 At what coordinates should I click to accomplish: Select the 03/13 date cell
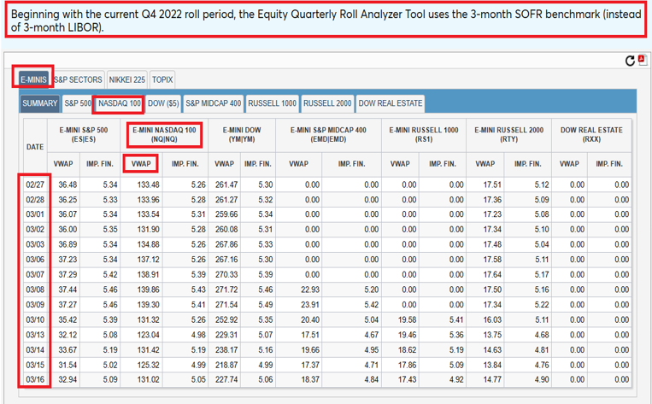pos(35,335)
